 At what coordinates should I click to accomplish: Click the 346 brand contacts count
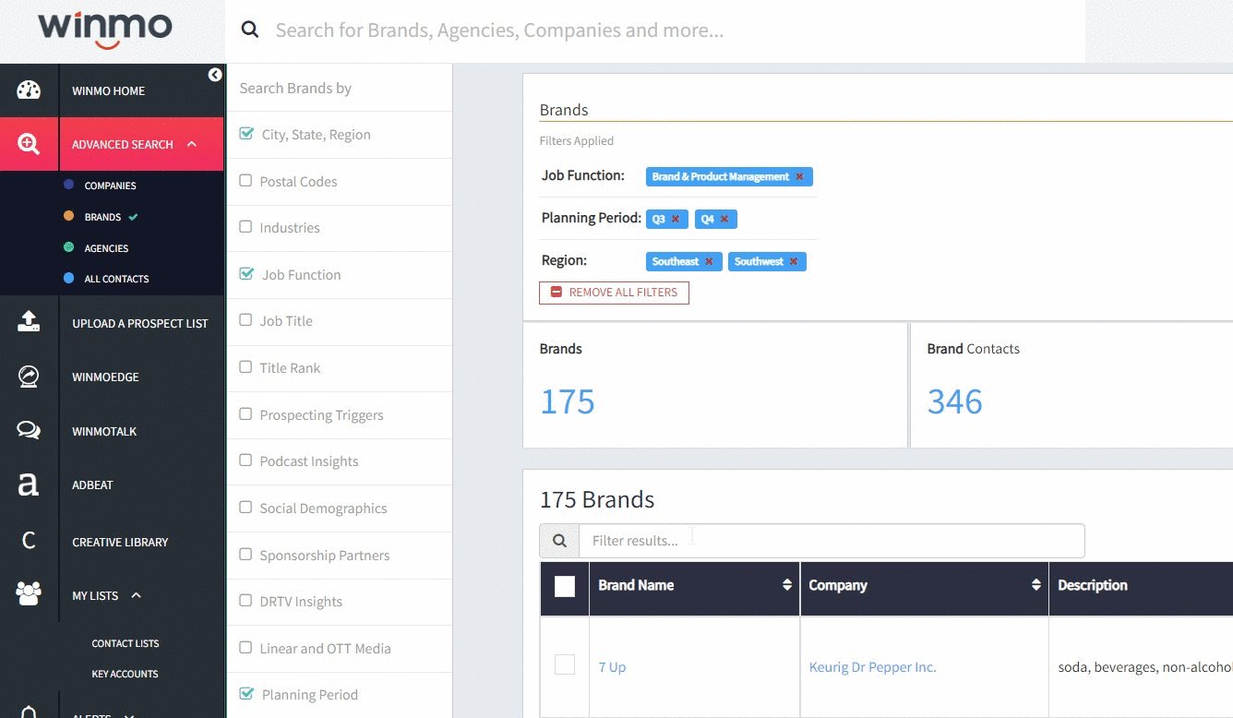pos(955,401)
